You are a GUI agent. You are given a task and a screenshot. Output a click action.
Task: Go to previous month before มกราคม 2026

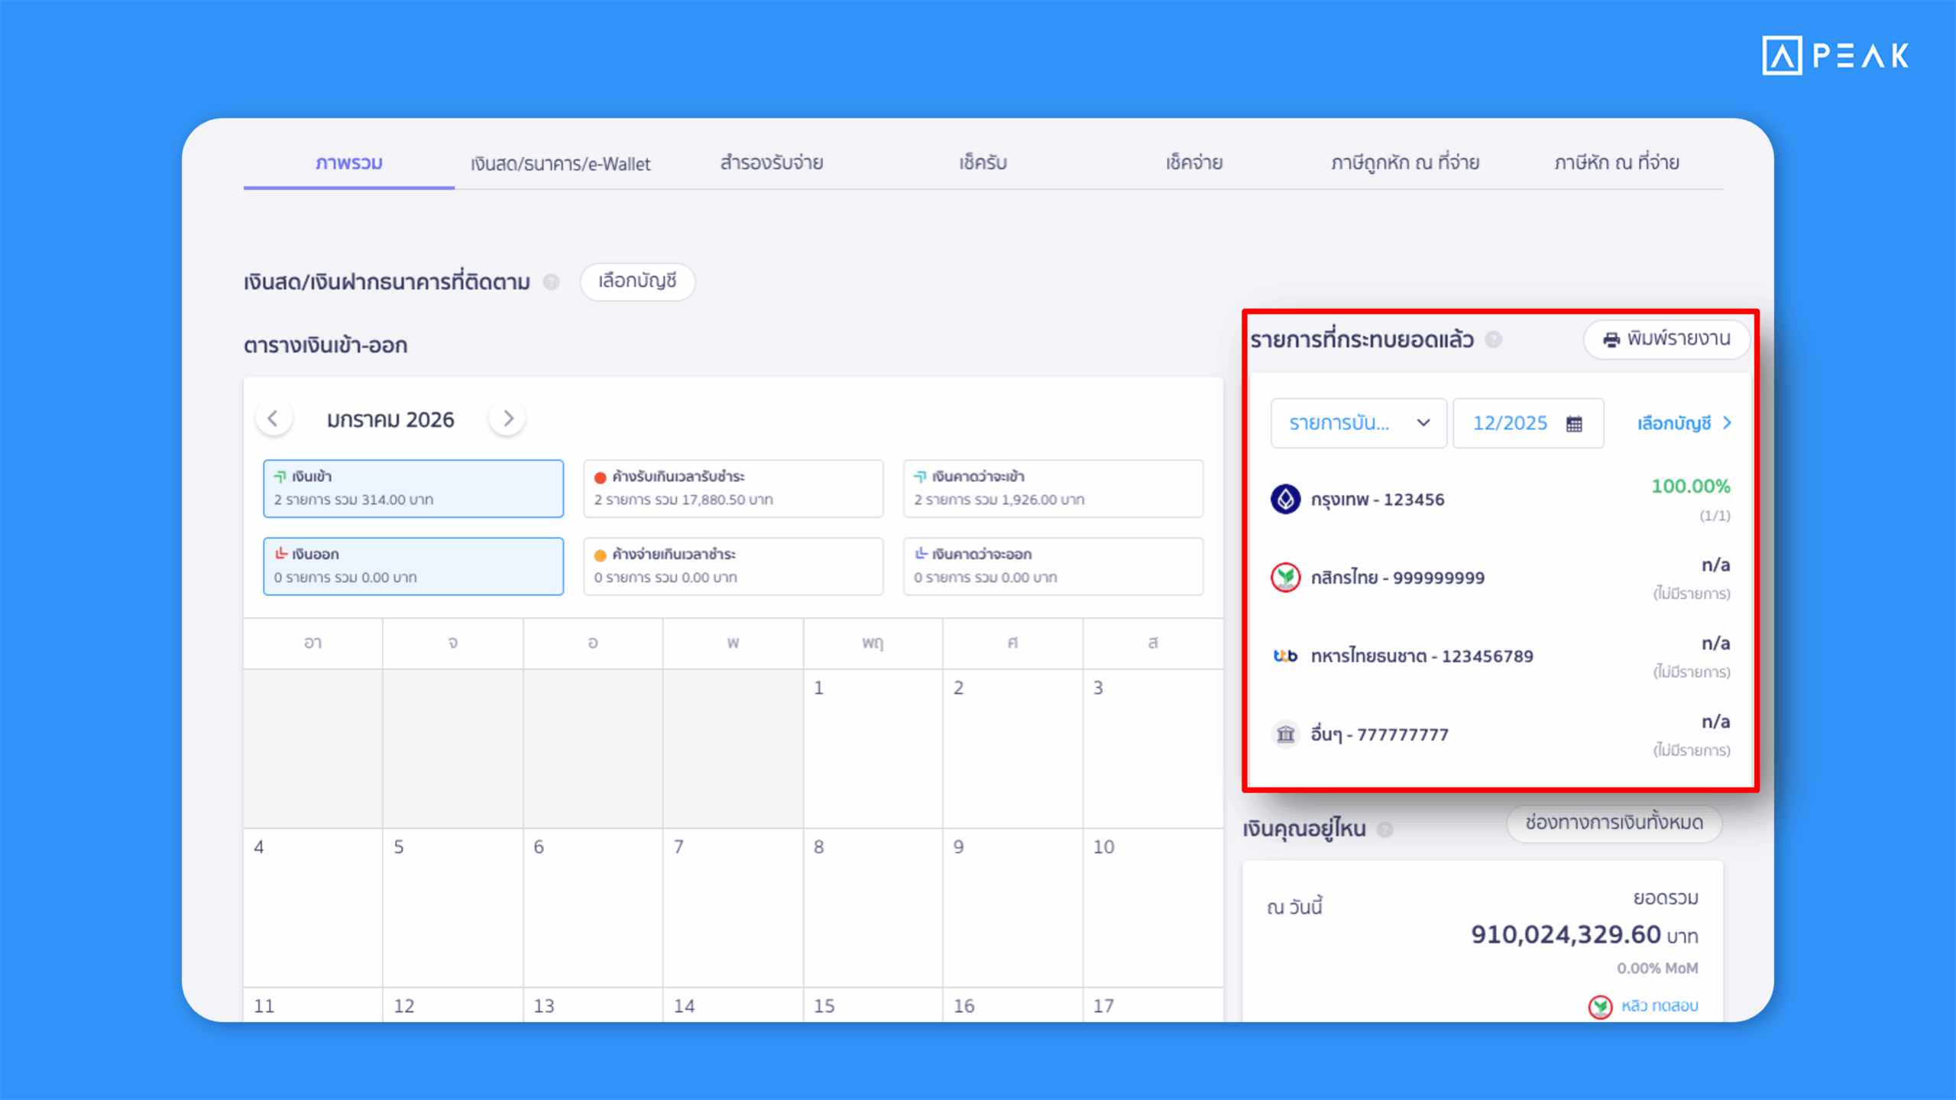click(x=273, y=419)
